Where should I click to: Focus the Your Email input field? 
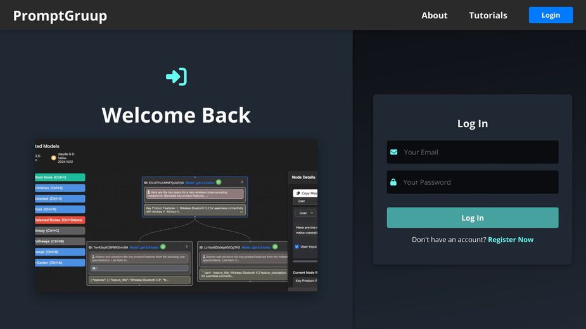coord(478,152)
